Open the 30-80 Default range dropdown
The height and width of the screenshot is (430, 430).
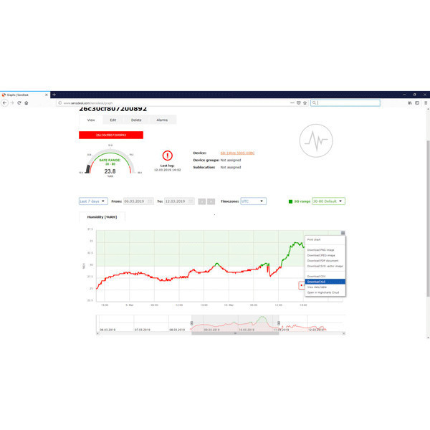[328, 201]
